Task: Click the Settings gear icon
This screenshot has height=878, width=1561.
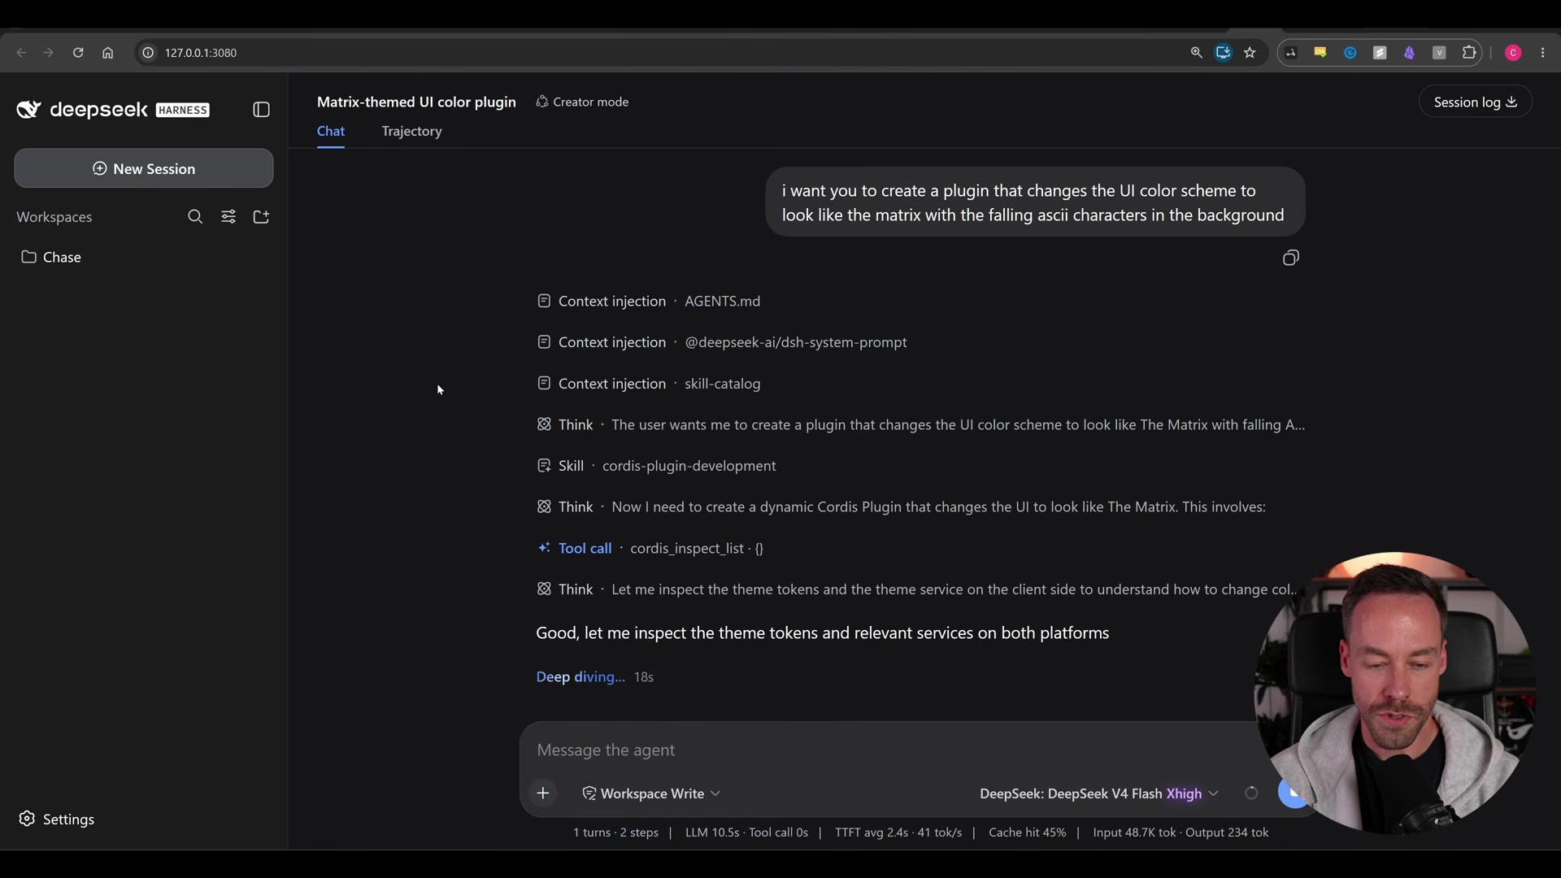Action: (x=27, y=819)
